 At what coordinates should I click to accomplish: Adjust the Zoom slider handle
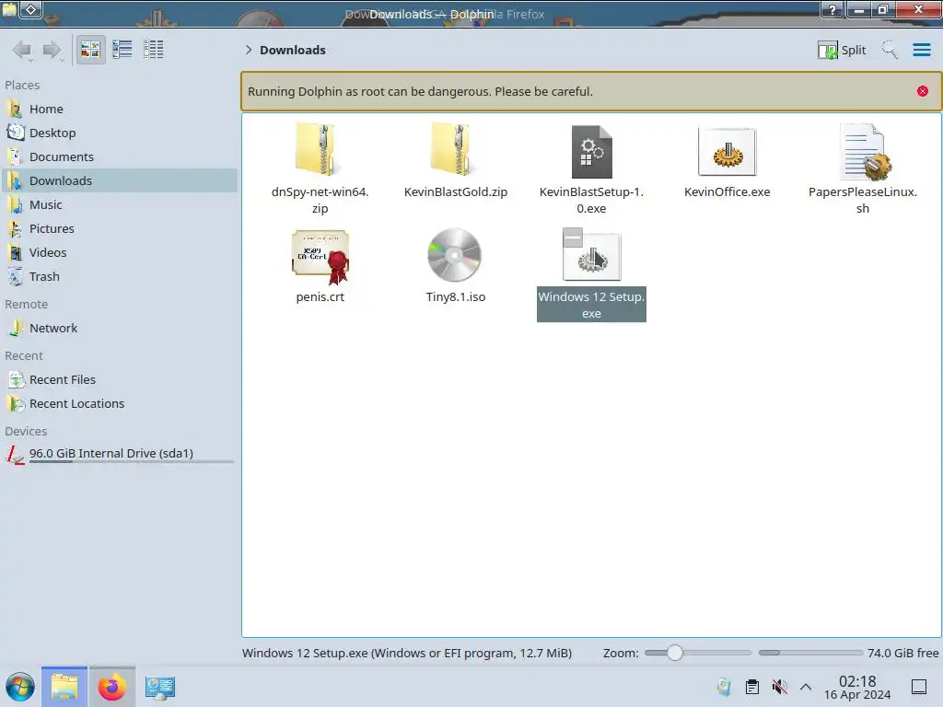point(675,653)
